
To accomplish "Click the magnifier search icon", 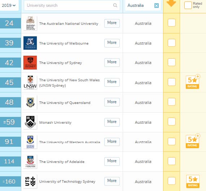I will (115, 5).
